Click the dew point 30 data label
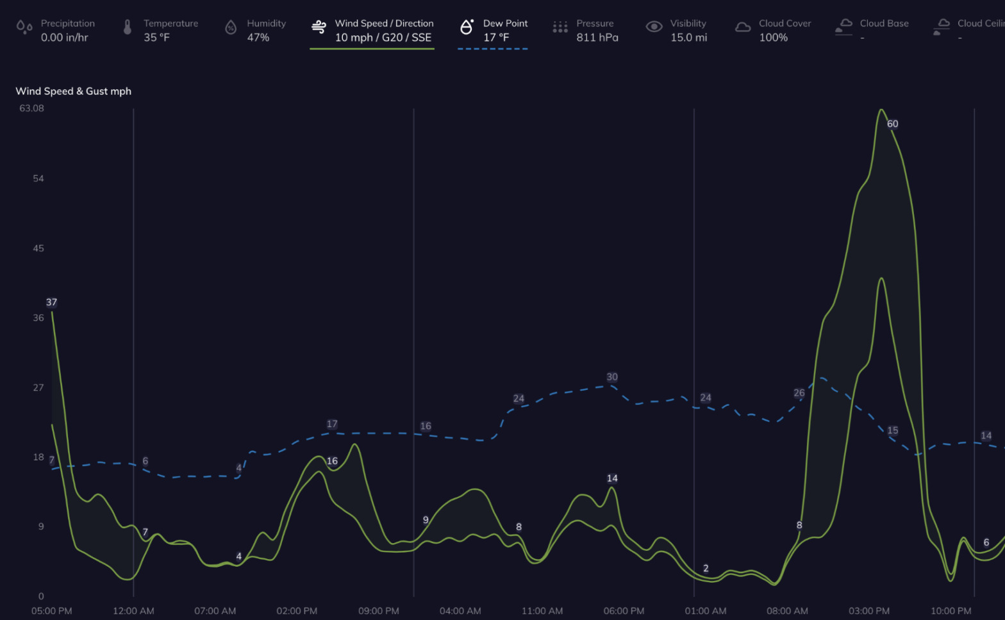 click(612, 377)
